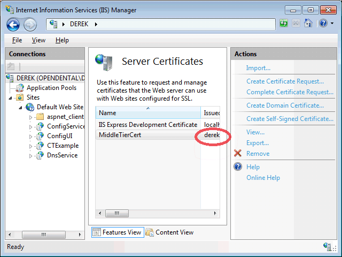Open the dropdown arrow beside Help icon
342x257 pixels.
tap(332, 23)
